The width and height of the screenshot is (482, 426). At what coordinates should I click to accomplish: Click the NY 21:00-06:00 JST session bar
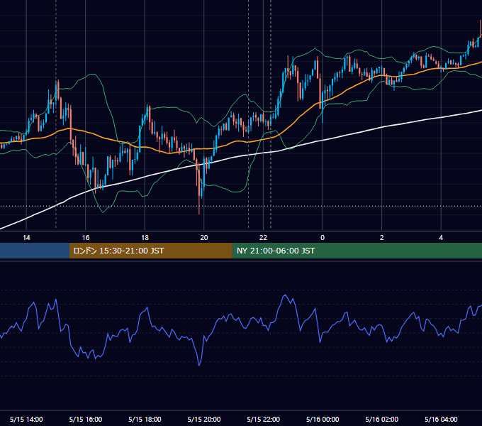pos(357,251)
